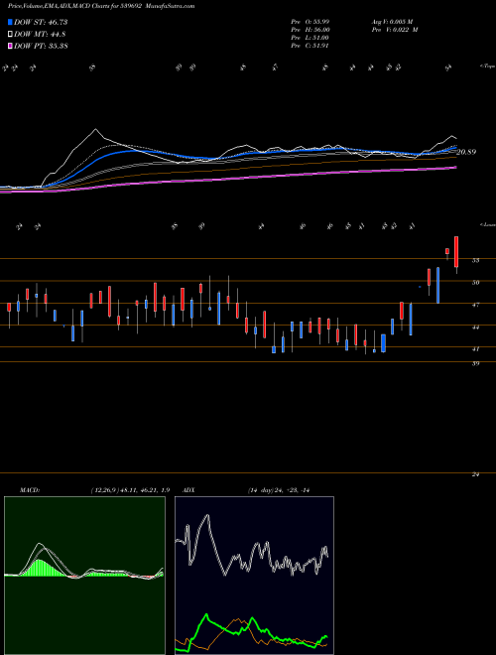Click the MACD values '(12,26,9) 48.11, 46.21, 1.9'
The image size is (496, 655).
[x=130, y=490]
